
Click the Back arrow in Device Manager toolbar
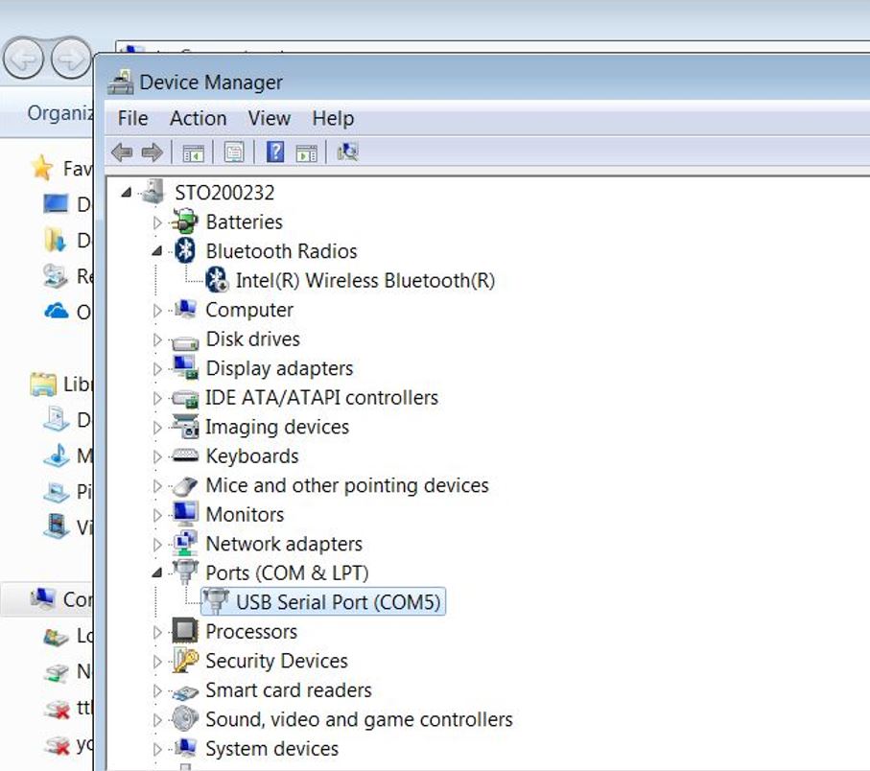[122, 152]
